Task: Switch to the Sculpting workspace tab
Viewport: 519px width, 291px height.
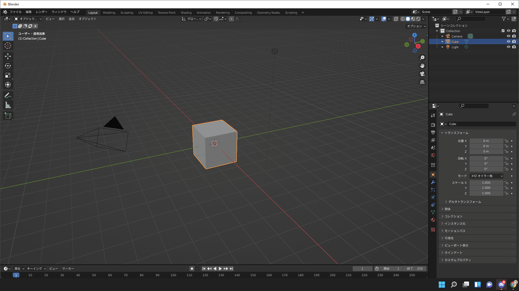Action: click(x=127, y=13)
